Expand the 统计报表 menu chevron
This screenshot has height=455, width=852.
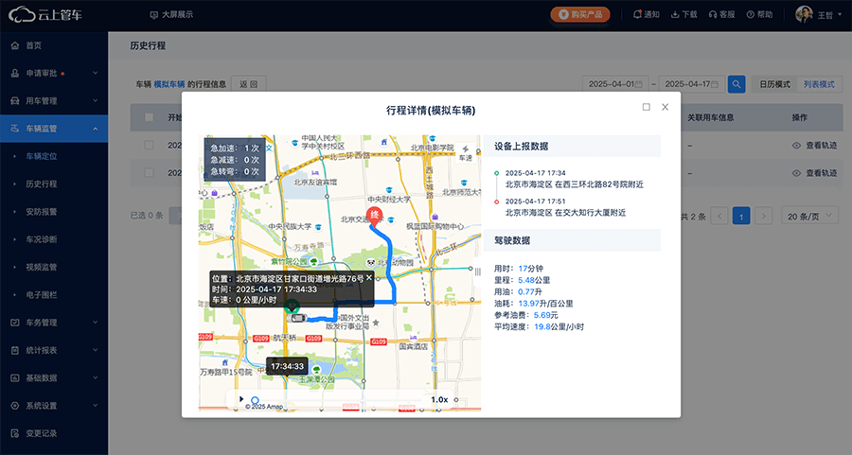[x=95, y=350]
